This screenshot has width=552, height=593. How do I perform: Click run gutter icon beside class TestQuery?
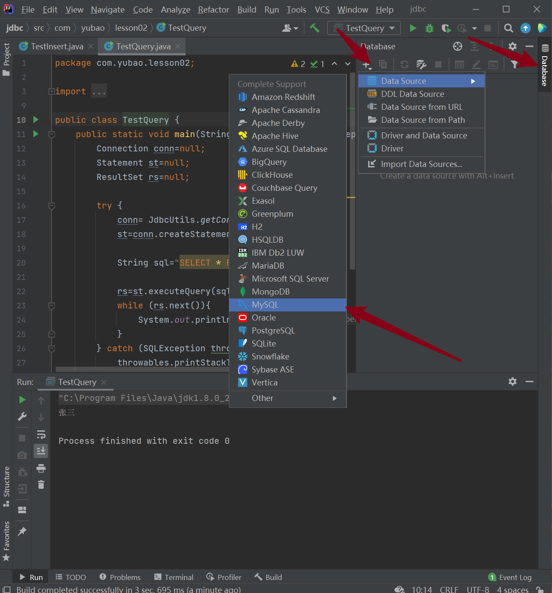coord(36,120)
